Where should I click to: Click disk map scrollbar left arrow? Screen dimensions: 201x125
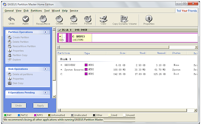[x=58, y=47]
